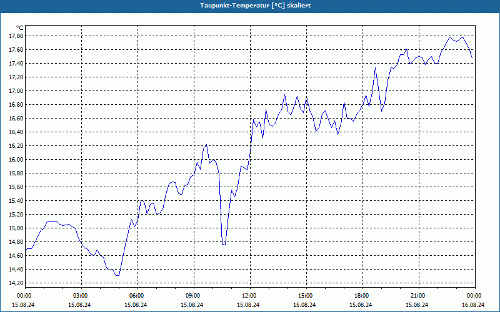Click the 15.08.24 date under 21:00
This screenshot has height=312, width=500.
click(x=417, y=305)
